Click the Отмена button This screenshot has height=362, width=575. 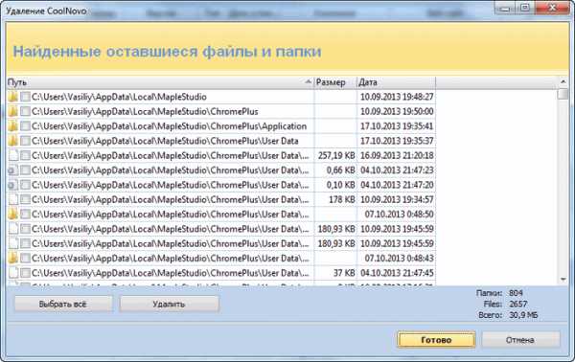(x=520, y=340)
